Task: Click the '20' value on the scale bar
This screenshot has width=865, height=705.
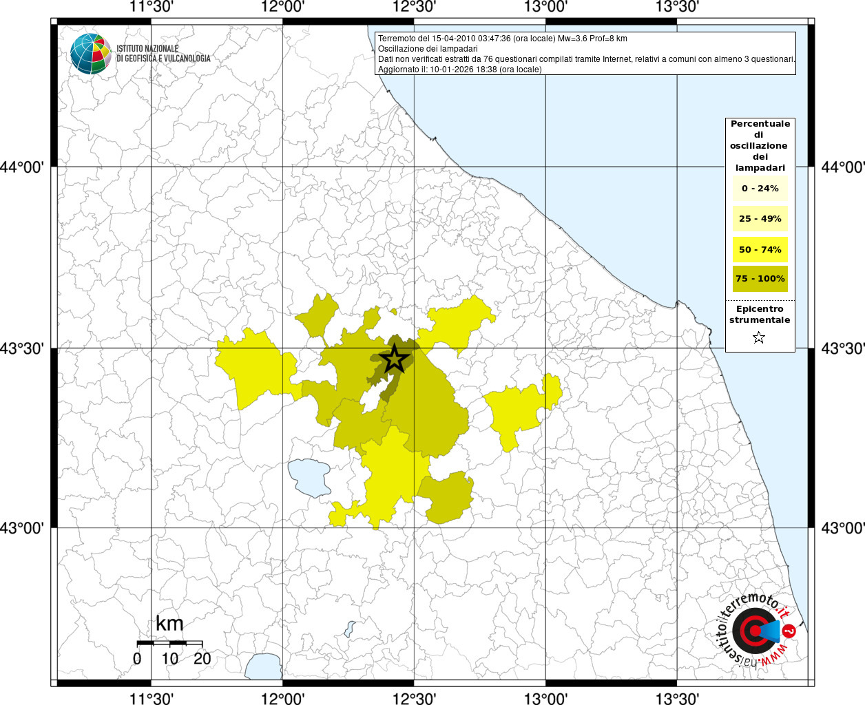Action: click(202, 658)
